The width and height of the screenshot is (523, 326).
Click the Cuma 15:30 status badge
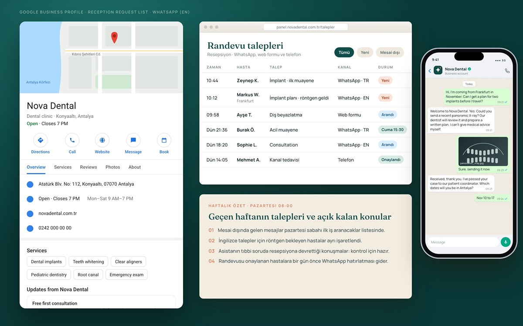point(393,130)
